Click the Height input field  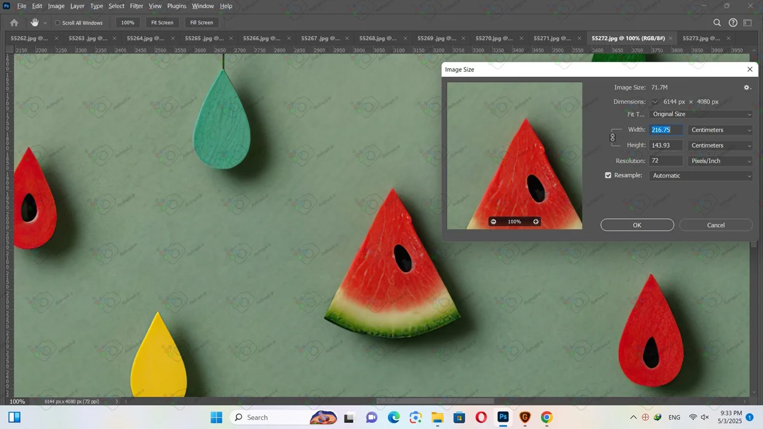pos(666,145)
